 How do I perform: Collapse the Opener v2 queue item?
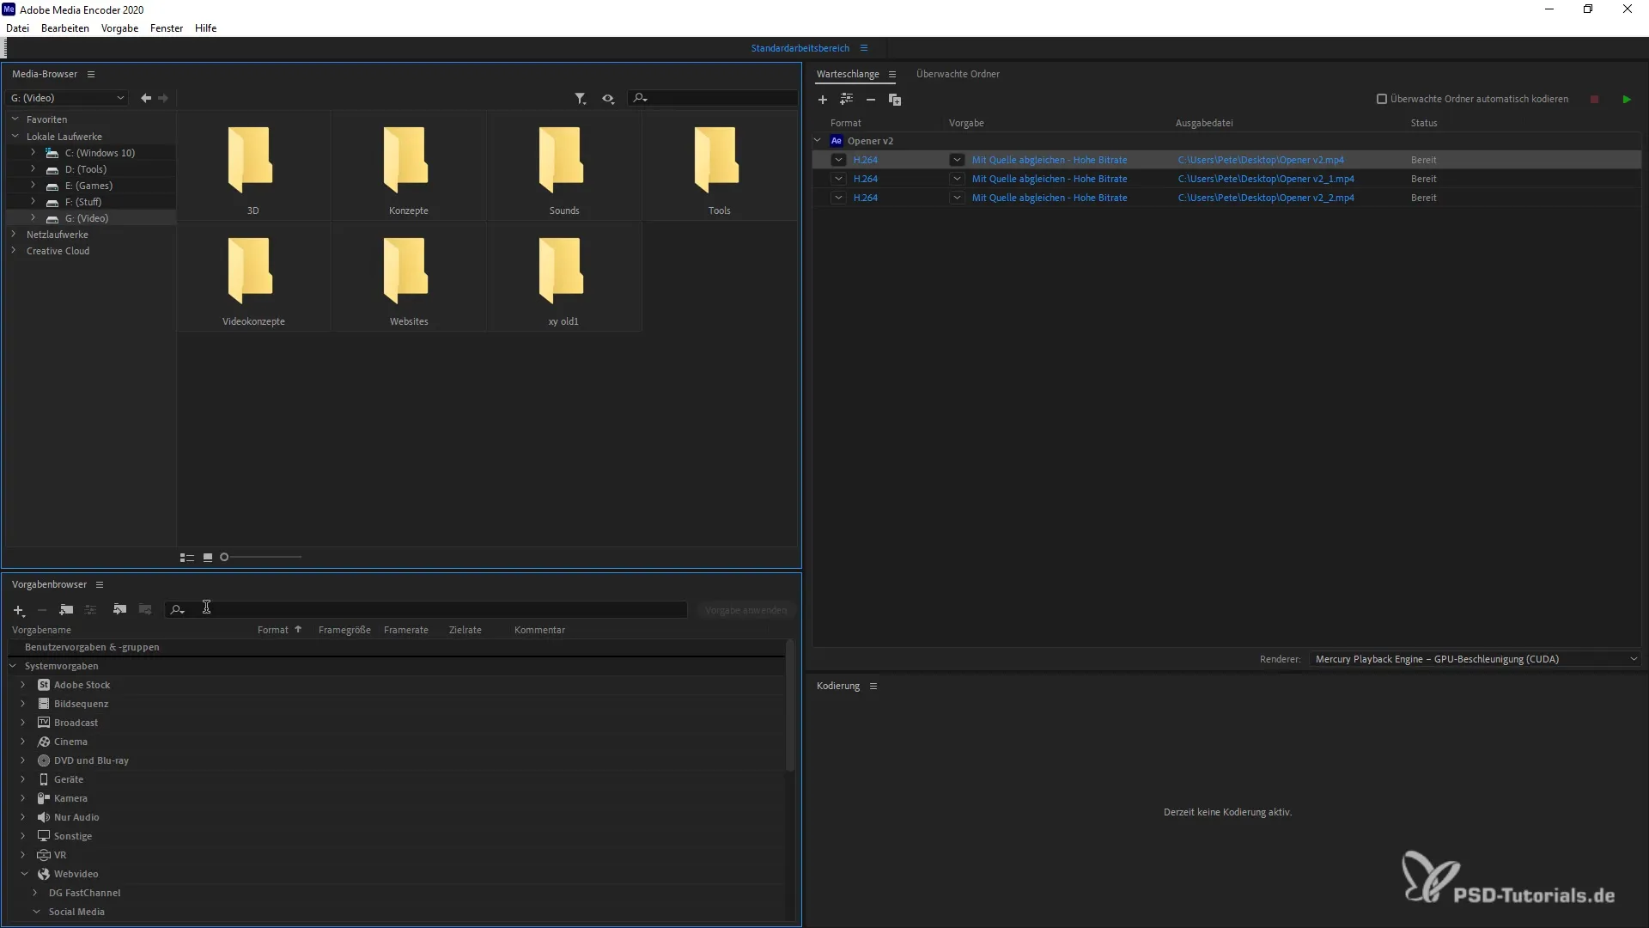click(x=818, y=140)
